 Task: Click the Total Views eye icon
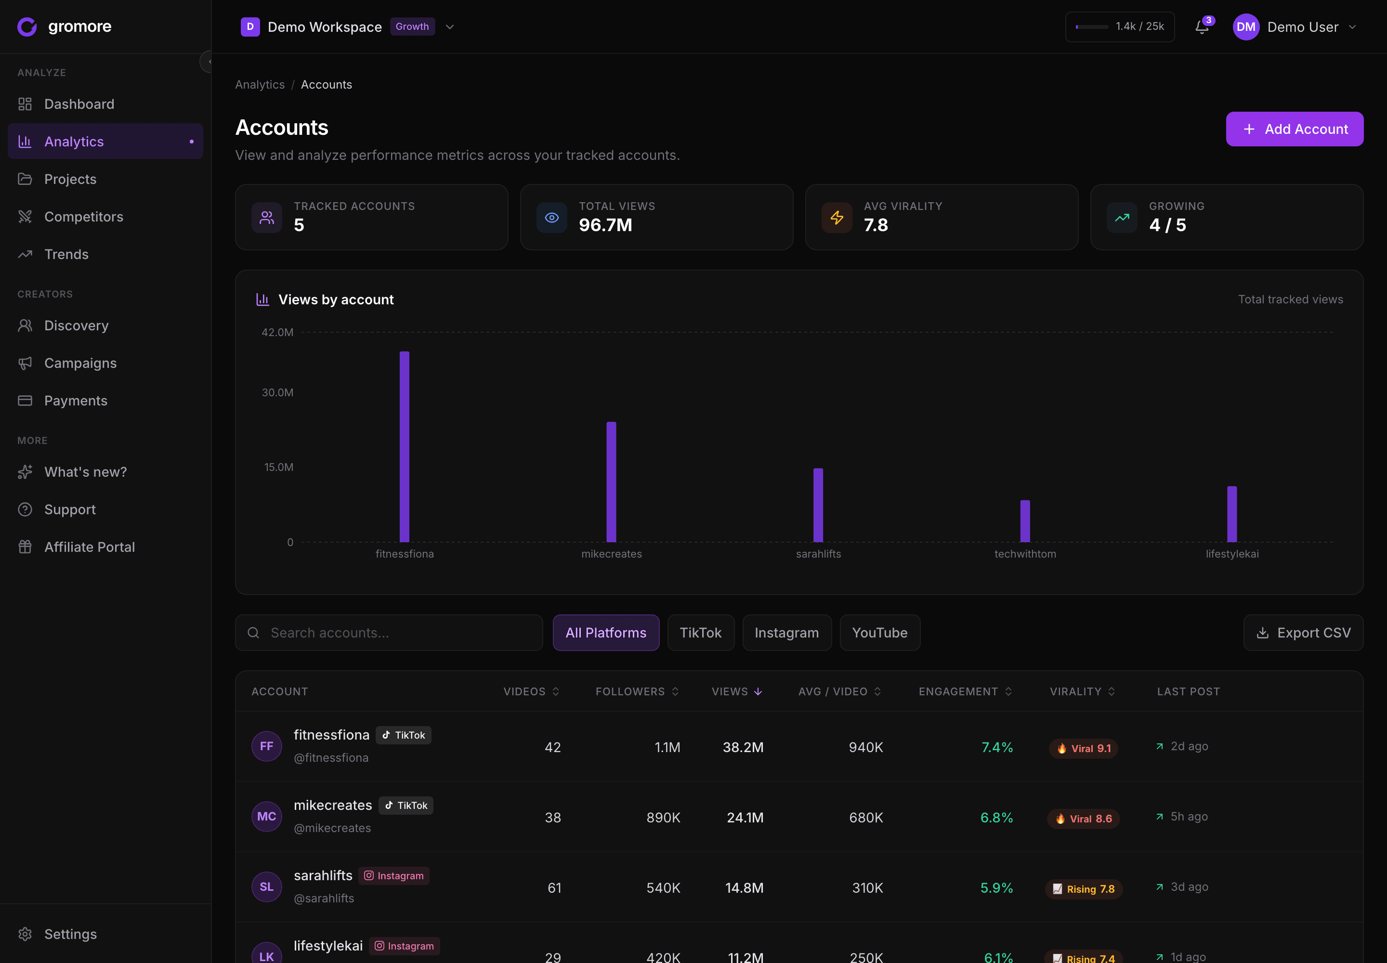551,217
